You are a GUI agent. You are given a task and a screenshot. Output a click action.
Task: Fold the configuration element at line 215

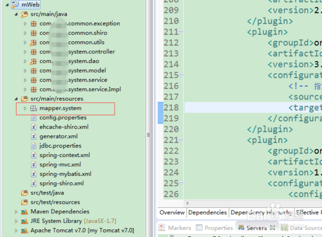181,75
